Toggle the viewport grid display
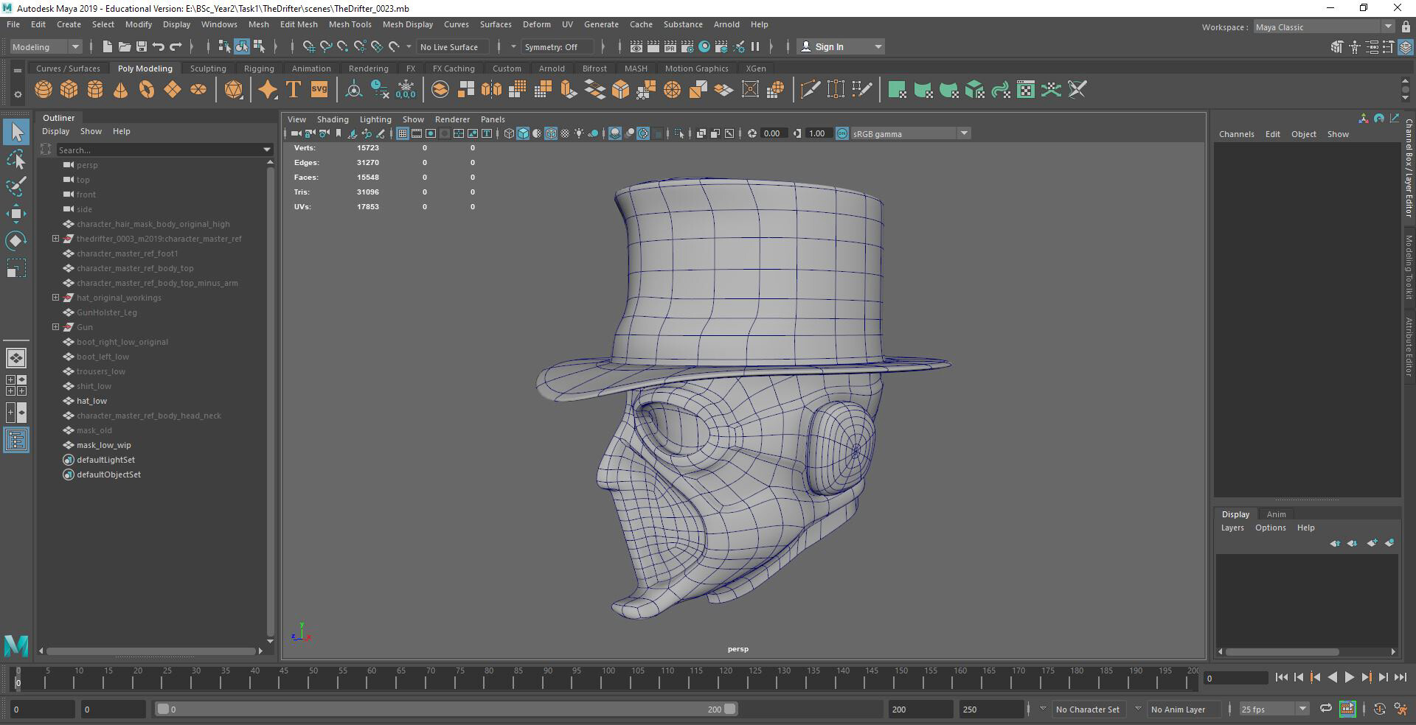 [x=402, y=133]
